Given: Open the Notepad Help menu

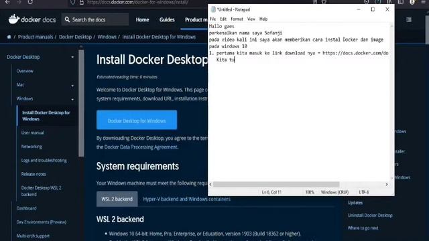Looking at the screenshot, I should tap(263, 19).
